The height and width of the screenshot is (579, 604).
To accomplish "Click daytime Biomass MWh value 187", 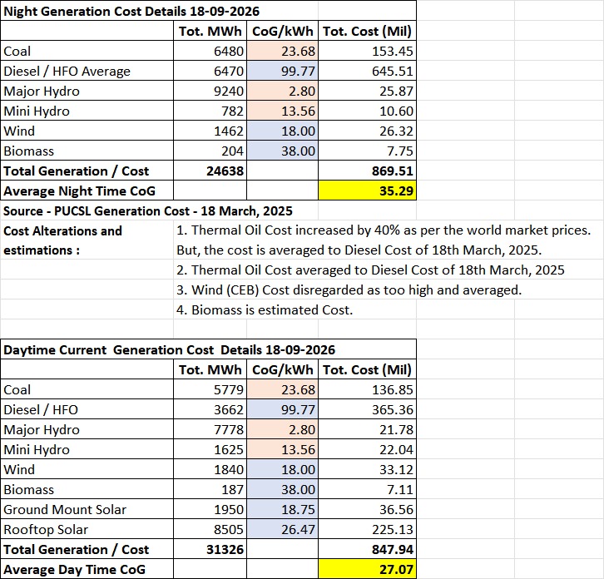I will (x=210, y=490).
